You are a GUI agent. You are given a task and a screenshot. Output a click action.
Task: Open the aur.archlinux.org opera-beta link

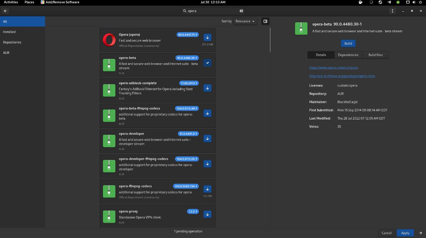(342, 76)
